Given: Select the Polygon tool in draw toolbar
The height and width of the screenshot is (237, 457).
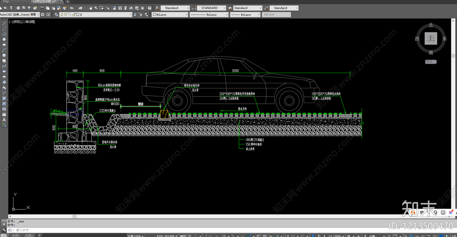Looking at the screenshot, I should click(x=4, y=39).
